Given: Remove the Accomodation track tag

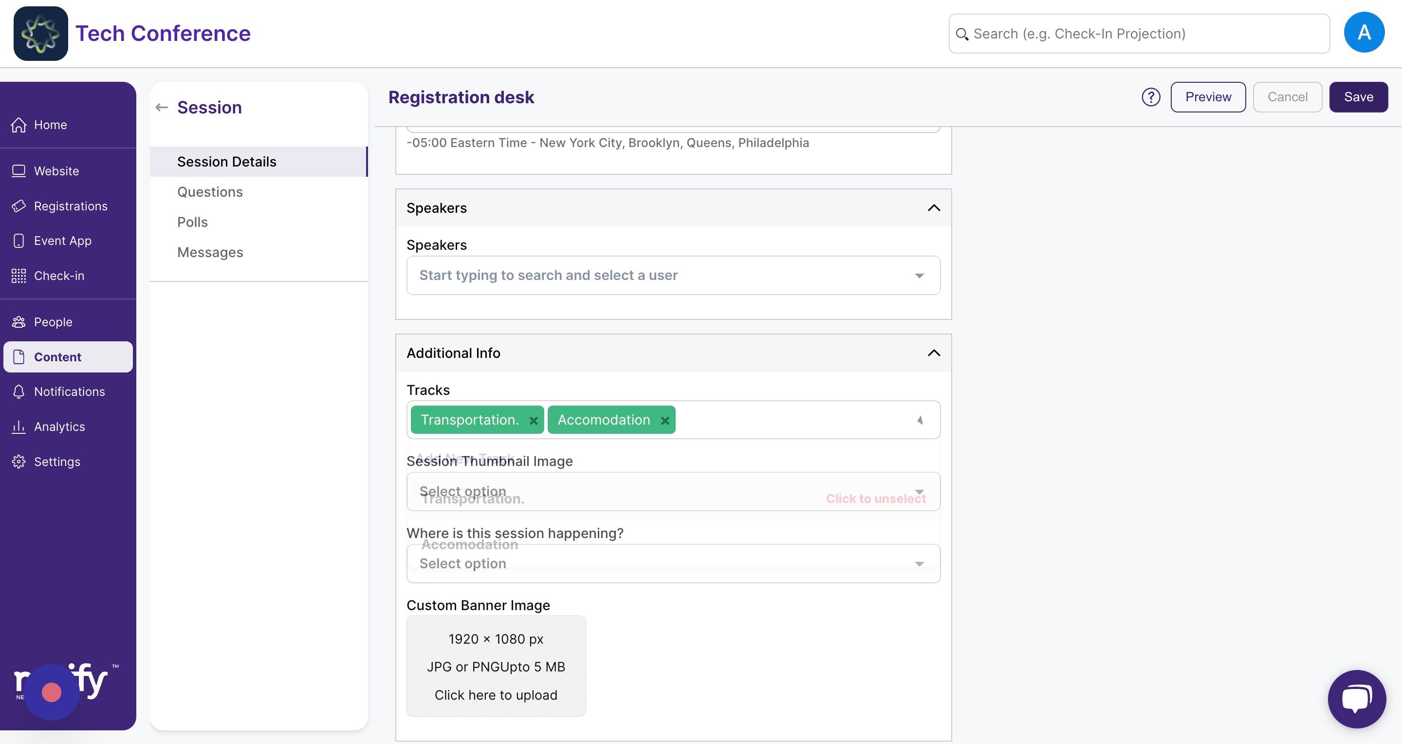Looking at the screenshot, I should (x=664, y=421).
